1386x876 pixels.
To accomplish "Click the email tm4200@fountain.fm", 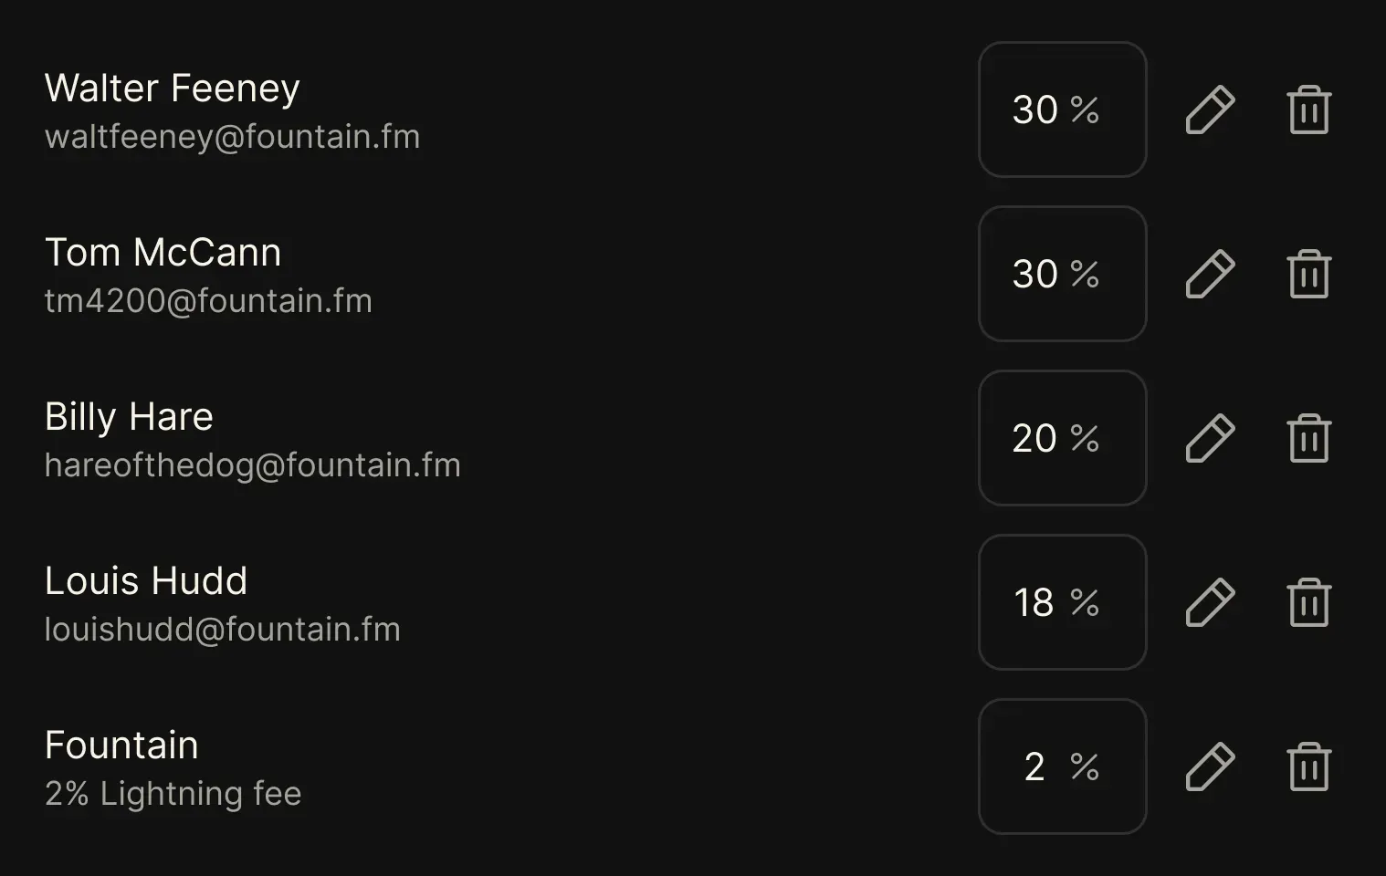I will point(208,301).
